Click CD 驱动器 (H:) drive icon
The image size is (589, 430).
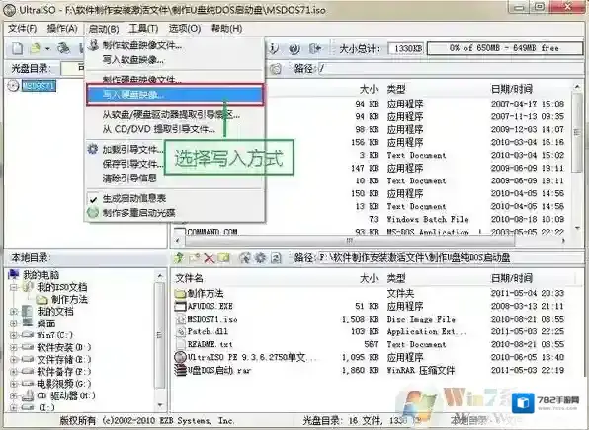[28, 395]
